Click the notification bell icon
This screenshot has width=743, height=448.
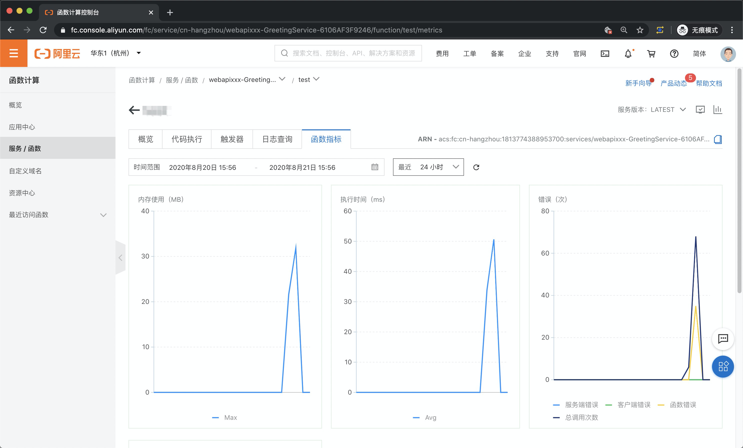click(x=628, y=54)
